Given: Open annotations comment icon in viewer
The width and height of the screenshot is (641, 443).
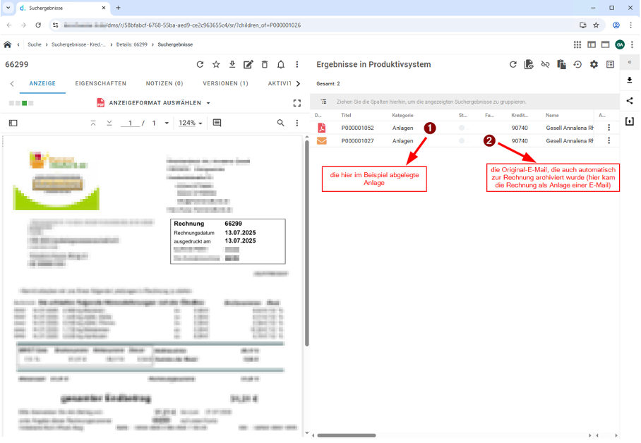Looking at the screenshot, I should pyautogui.click(x=217, y=123).
